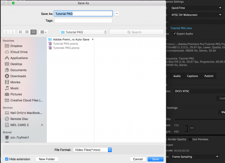Open the Tutorial PKG folder location dropdown

(x=83, y=32)
